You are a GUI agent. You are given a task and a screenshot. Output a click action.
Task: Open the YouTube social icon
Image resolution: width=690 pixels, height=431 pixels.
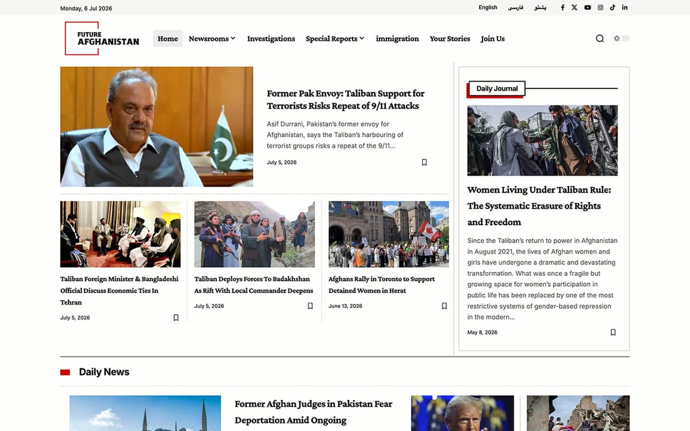(x=587, y=7)
